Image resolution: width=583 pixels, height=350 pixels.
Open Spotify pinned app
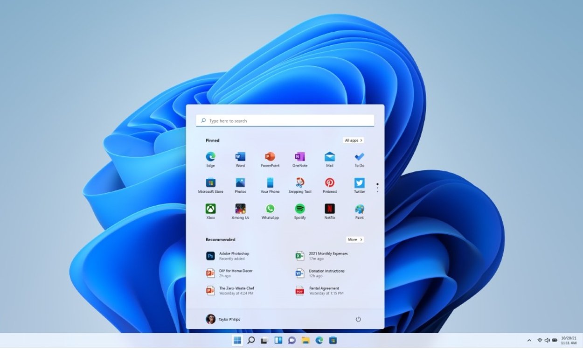[300, 212]
